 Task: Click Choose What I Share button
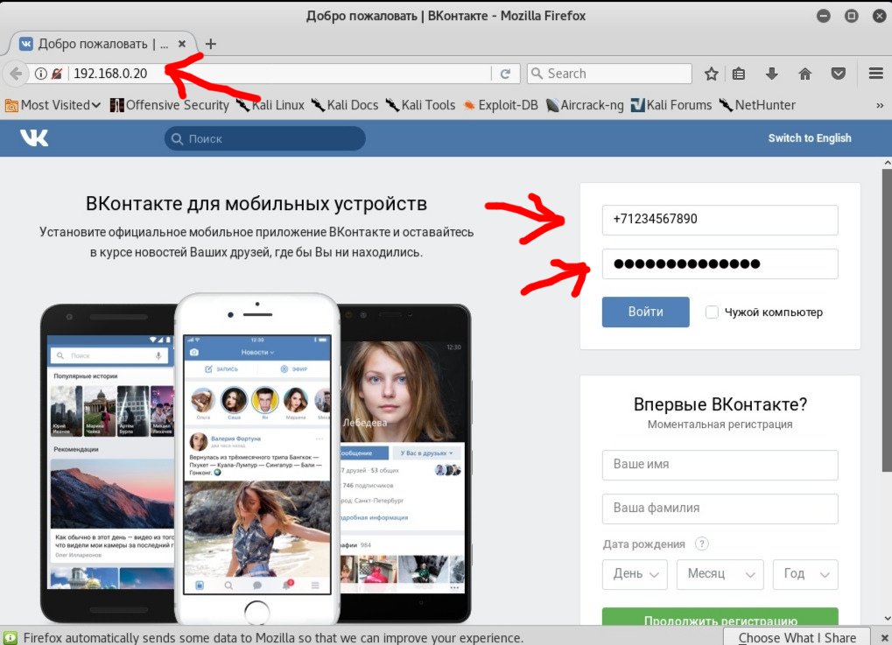click(x=797, y=638)
